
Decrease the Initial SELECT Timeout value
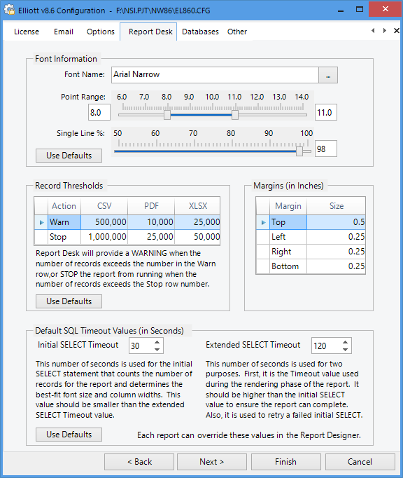pos(157,349)
